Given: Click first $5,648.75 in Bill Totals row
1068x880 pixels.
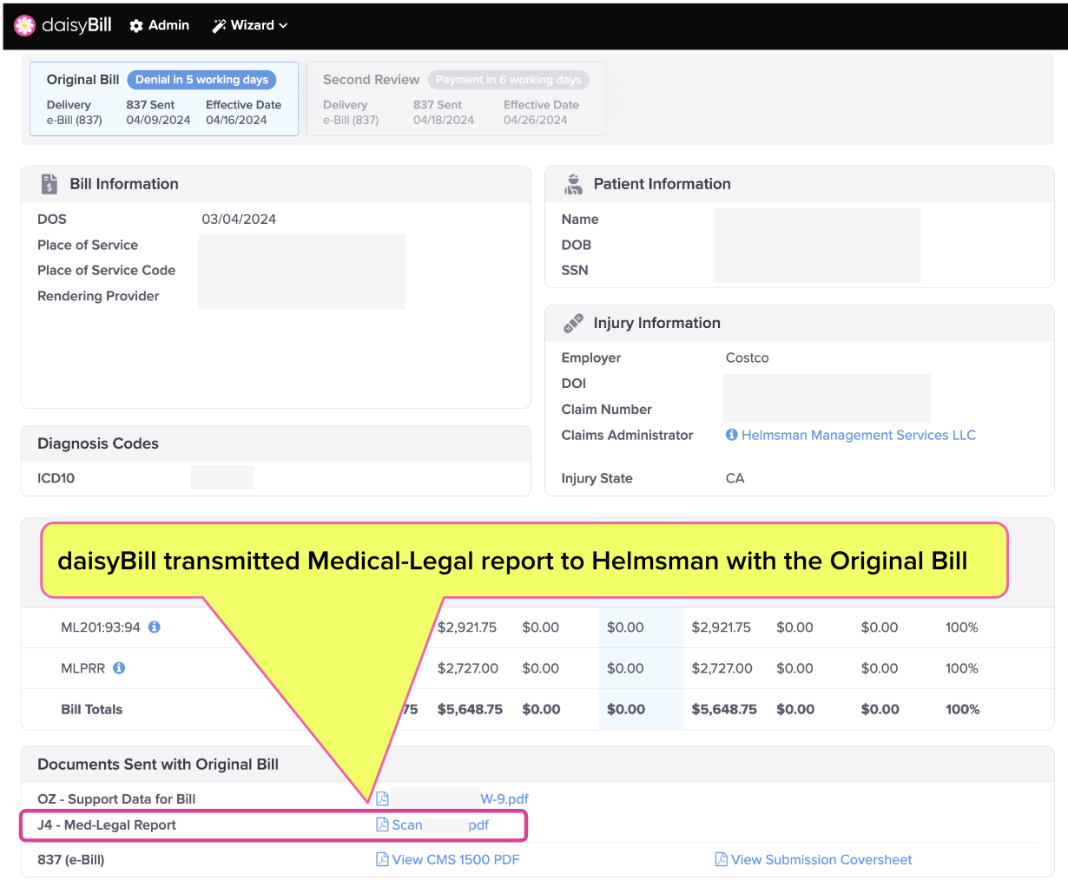Looking at the screenshot, I should (470, 709).
